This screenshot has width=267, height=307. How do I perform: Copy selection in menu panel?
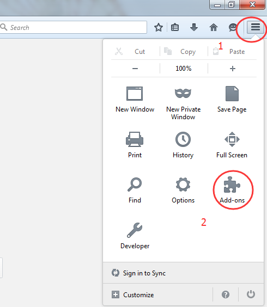[x=184, y=52]
